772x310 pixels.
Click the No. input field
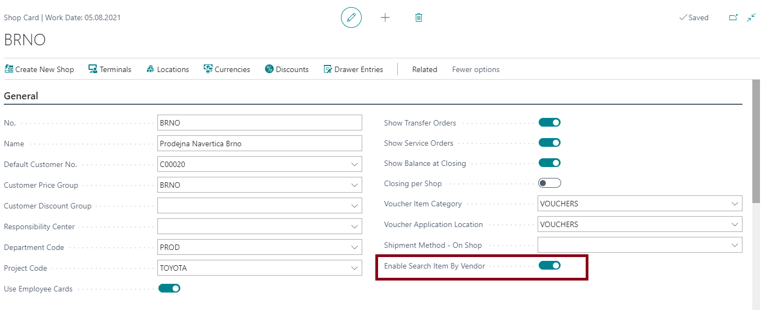tap(260, 123)
